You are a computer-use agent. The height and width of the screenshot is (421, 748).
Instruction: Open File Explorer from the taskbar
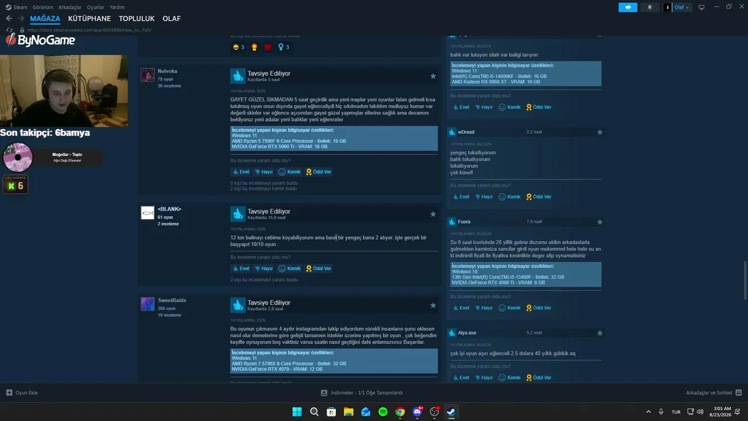tap(348, 412)
